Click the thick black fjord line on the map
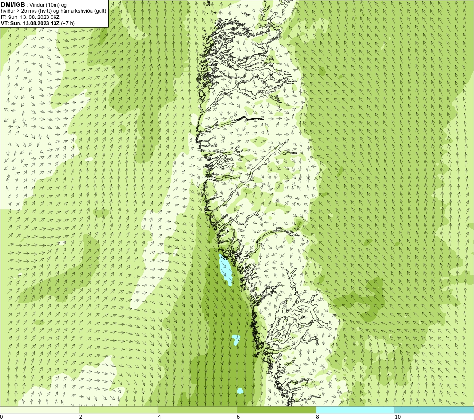 coord(250,118)
